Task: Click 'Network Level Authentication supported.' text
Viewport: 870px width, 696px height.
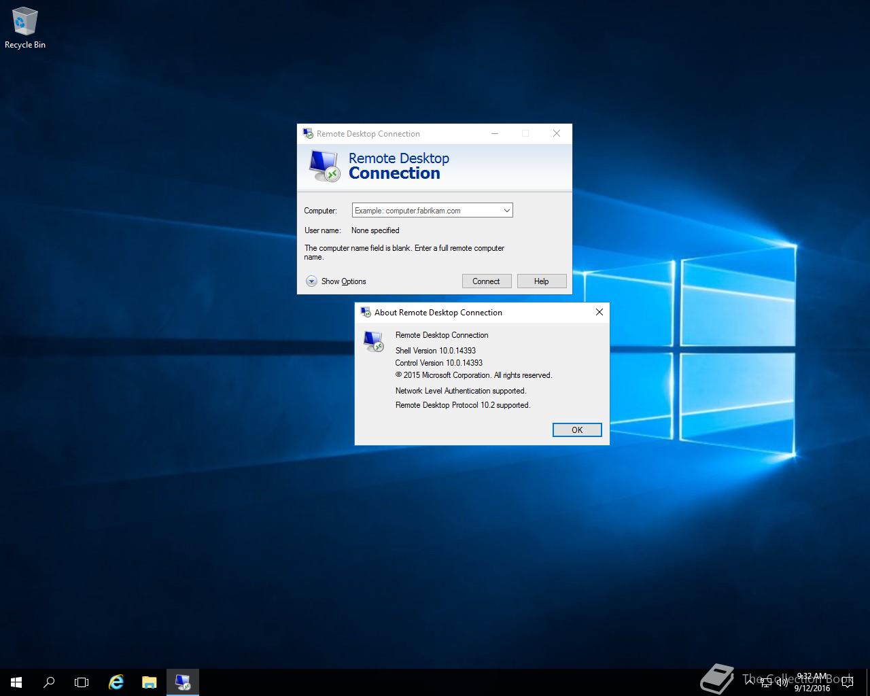Action: [461, 391]
